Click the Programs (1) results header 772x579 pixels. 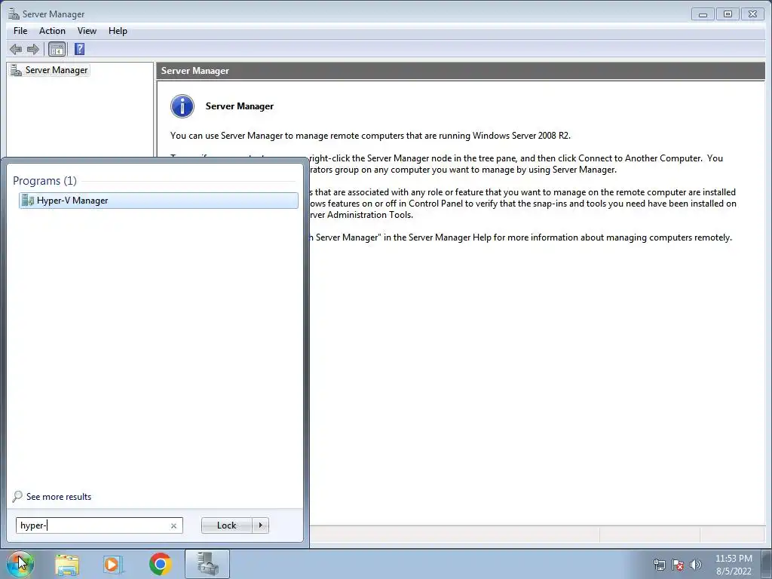tap(44, 181)
